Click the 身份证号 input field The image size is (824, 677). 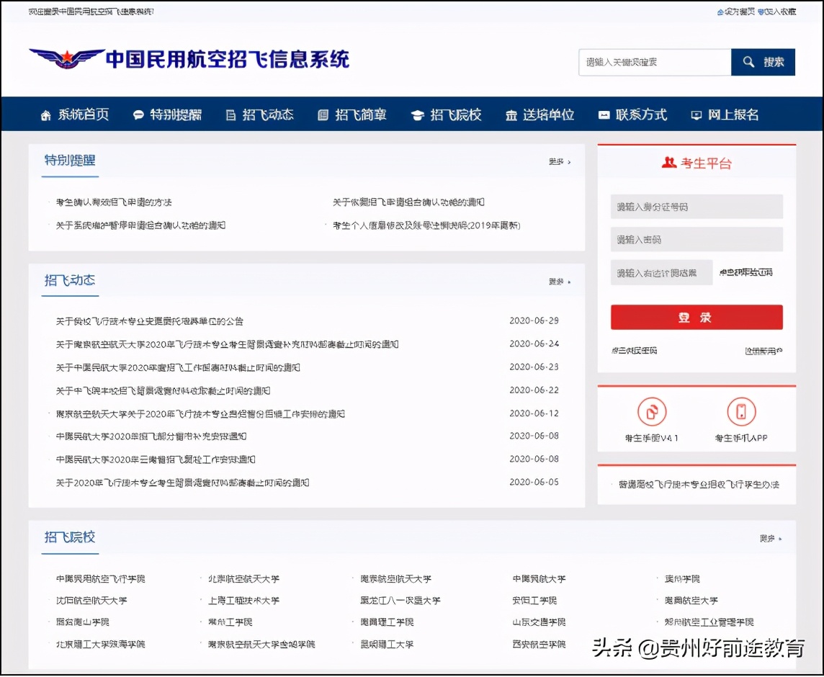tap(696, 206)
